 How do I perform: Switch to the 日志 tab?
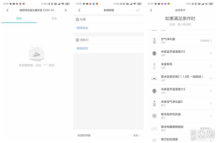(x=54, y=19)
